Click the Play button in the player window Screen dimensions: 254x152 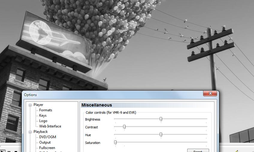coord(2,151)
